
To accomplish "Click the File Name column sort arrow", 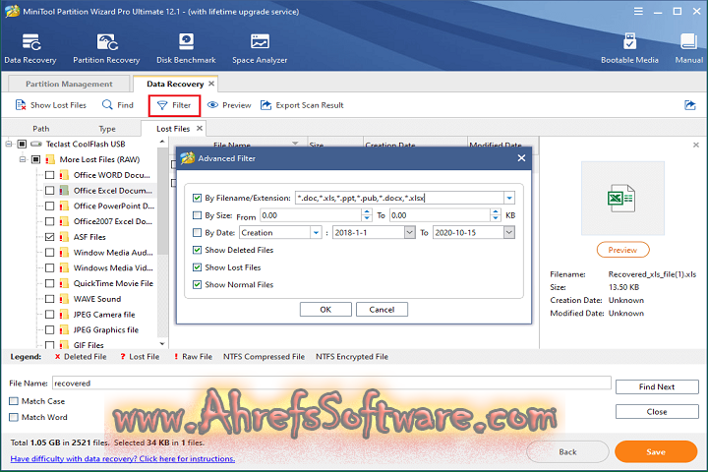I will [295, 144].
